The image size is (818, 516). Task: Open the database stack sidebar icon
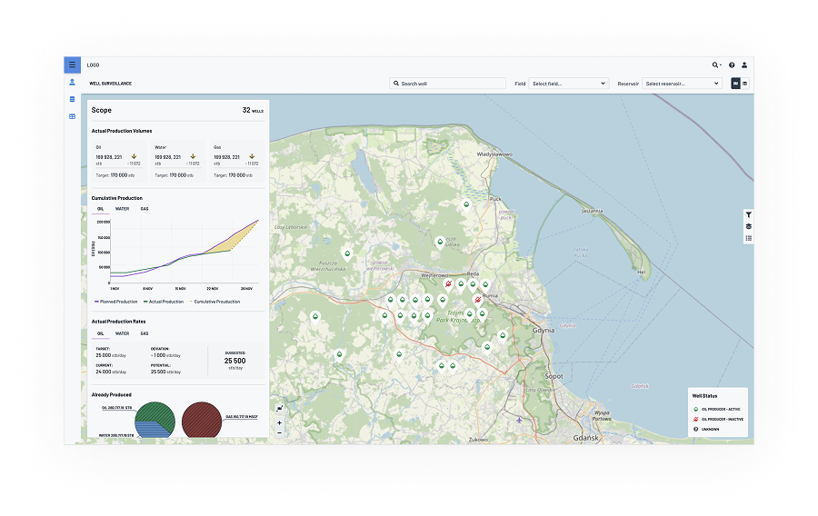[72, 99]
